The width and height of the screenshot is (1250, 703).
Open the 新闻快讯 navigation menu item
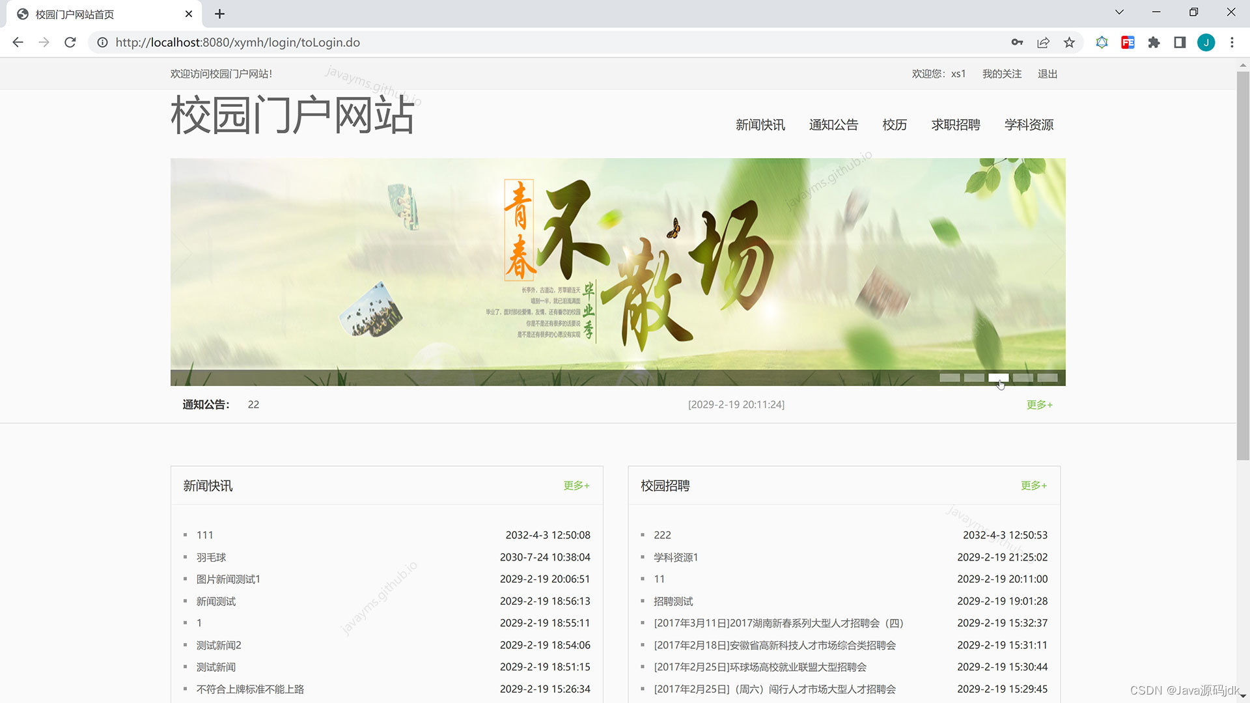point(760,125)
